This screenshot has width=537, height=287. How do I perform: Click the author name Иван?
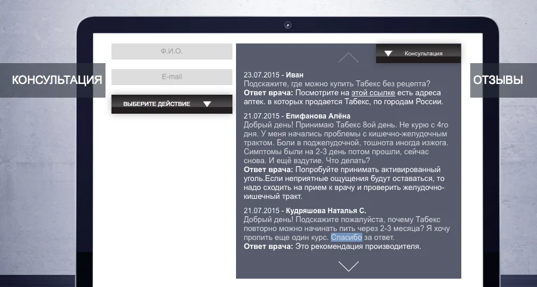(x=294, y=75)
